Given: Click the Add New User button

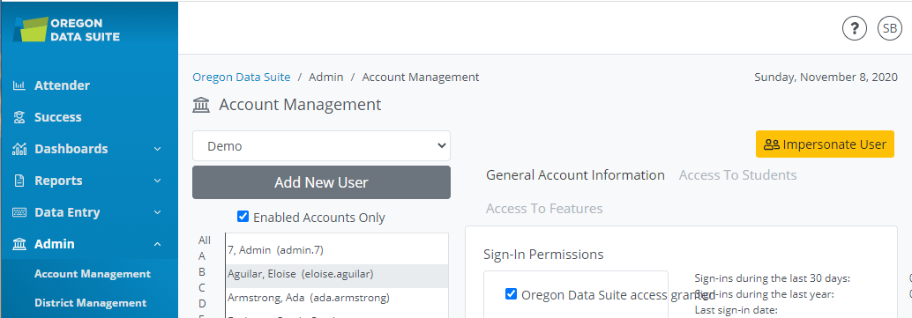Looking at the screenshot, I should pyautogui.click(x=321, y=182).
